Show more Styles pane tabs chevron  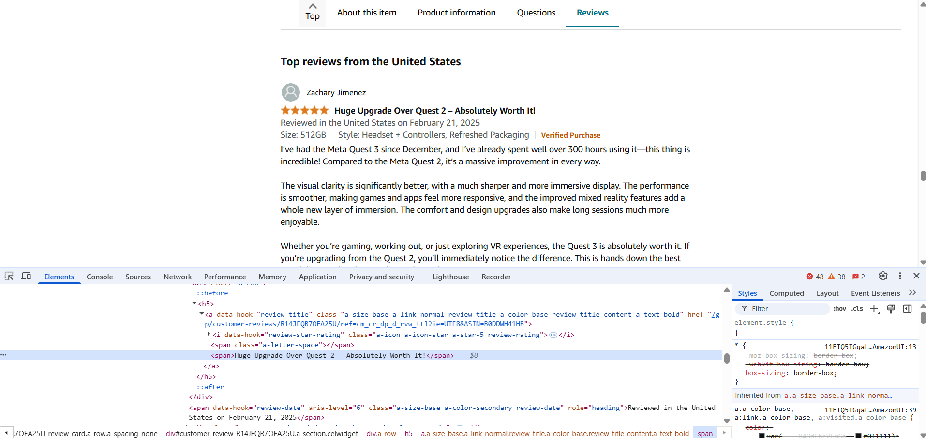(913, 292)
